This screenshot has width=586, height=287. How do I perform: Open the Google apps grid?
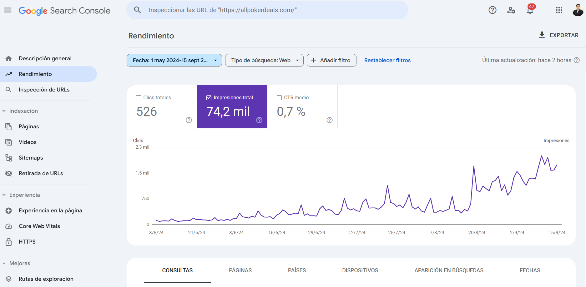pos(559,10)
